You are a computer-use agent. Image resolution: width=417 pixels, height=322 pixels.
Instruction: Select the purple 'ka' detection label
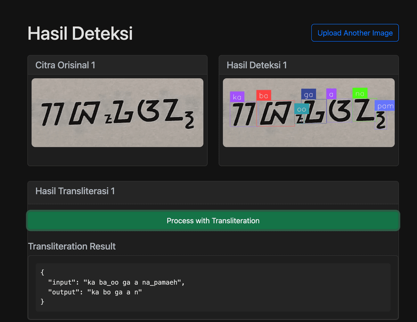(237, 97)
